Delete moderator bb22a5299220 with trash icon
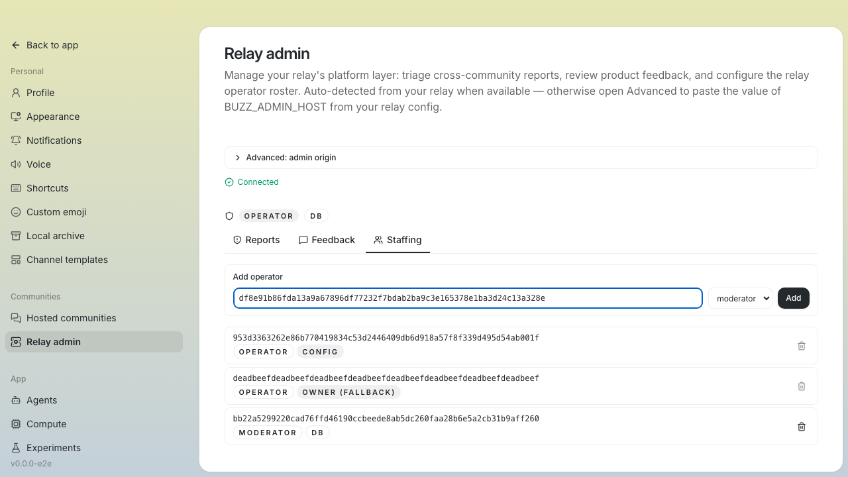 (x=802, y=427)
